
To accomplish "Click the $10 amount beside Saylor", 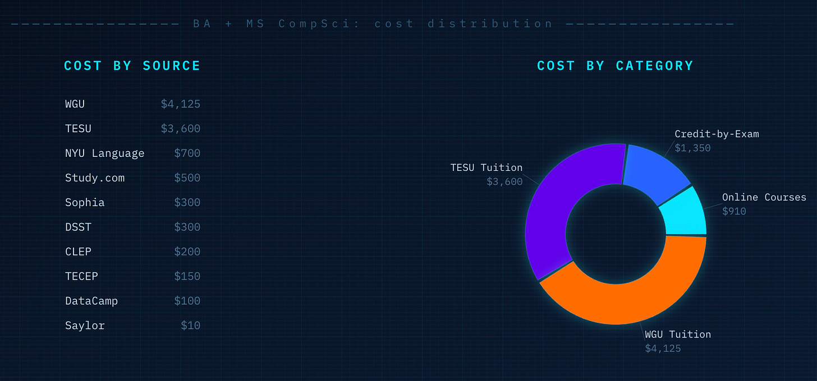I will (x=191, y=326).
